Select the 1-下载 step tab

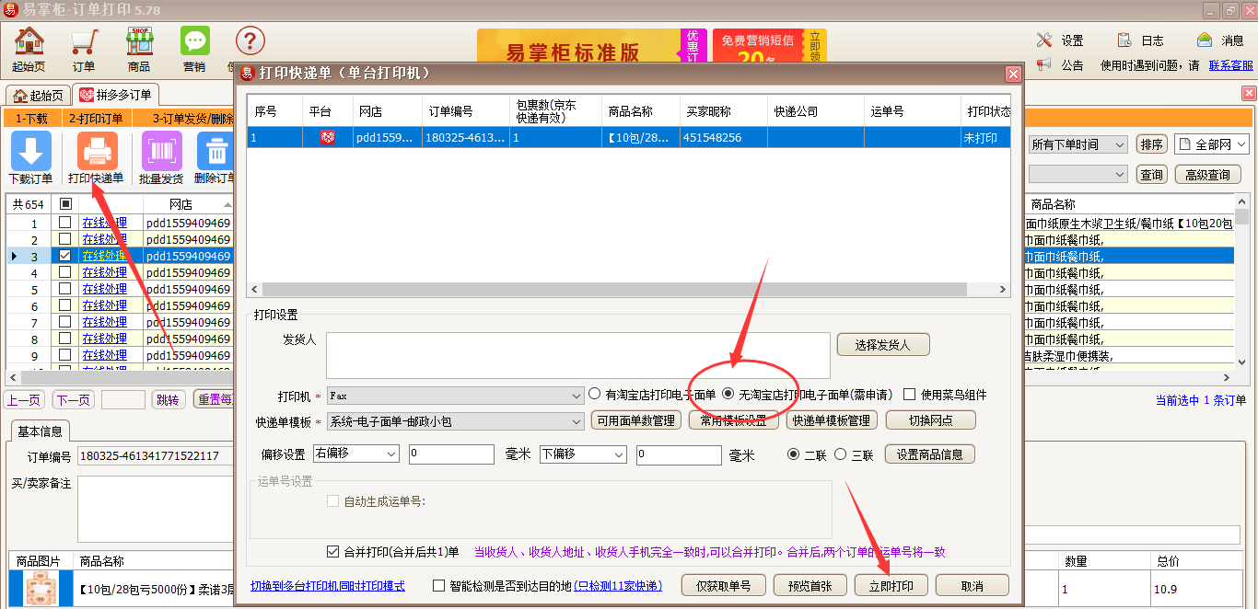click(31, 119)
